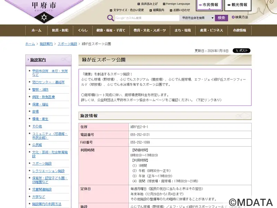
Task: Go to 産業・ビジネス navigation menu
Action: click(211, 31)
